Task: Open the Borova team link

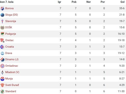Action: [x=9, y=8]
